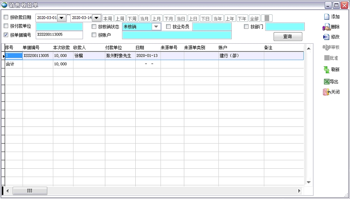Click the 导出 (Export) Excel icon

click(x=326, y=82)
